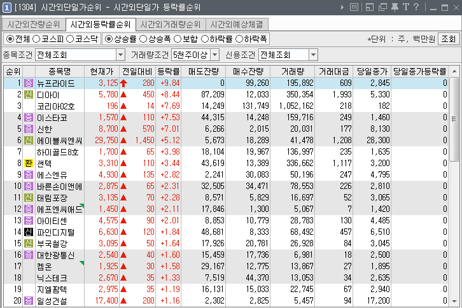
Task: Sort by the 매수잔량 column header
Action: [x=248, y=71]
